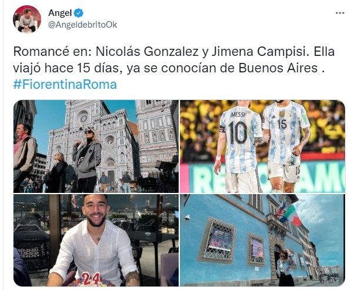Click the MESSI name on the jersey

(x=238, y=115)
